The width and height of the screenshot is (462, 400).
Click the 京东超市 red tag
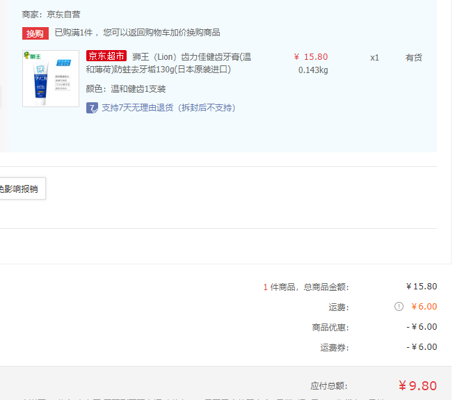click(x=106, y=56)
